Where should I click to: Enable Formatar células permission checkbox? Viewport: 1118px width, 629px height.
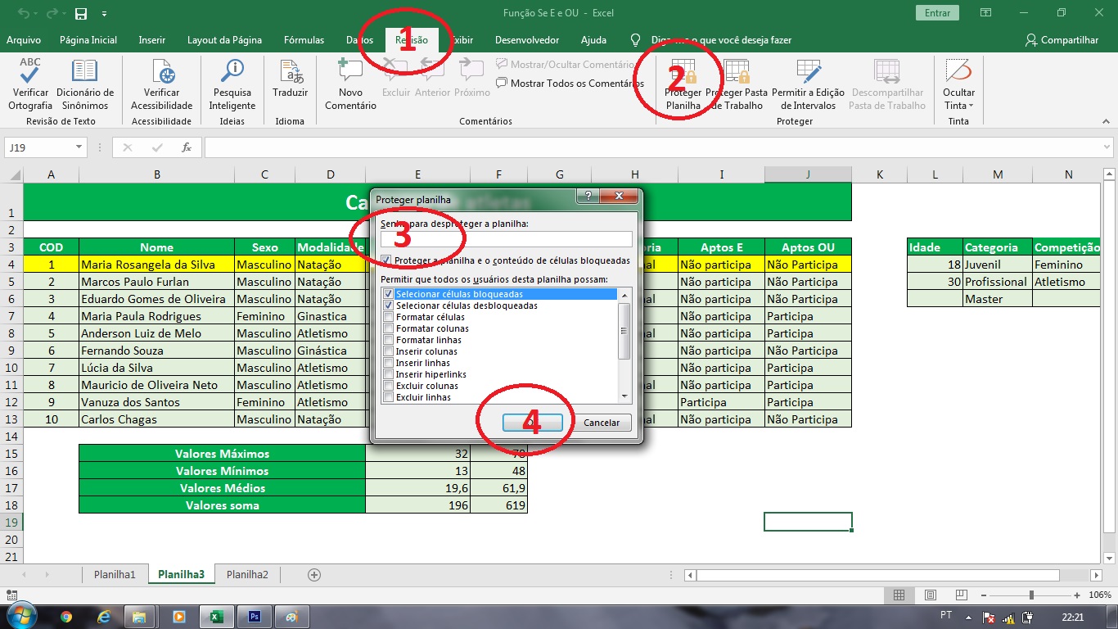click(x=388, y=317)
